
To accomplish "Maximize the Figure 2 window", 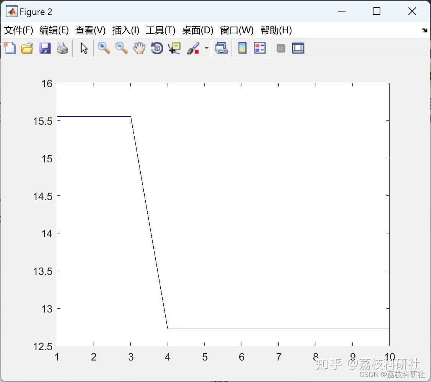I will (x=376, y=11).
